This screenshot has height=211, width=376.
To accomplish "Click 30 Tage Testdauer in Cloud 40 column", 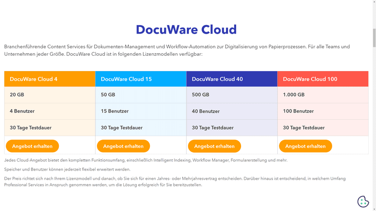I will [232, 127].
